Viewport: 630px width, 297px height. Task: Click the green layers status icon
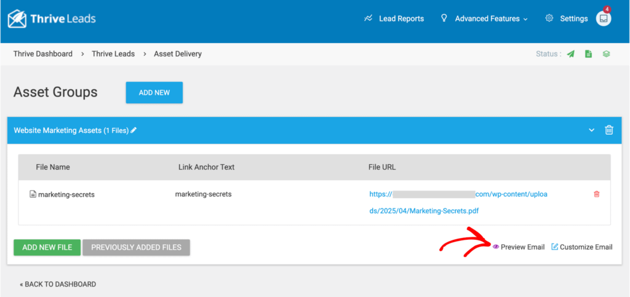[x=606, y=54]
